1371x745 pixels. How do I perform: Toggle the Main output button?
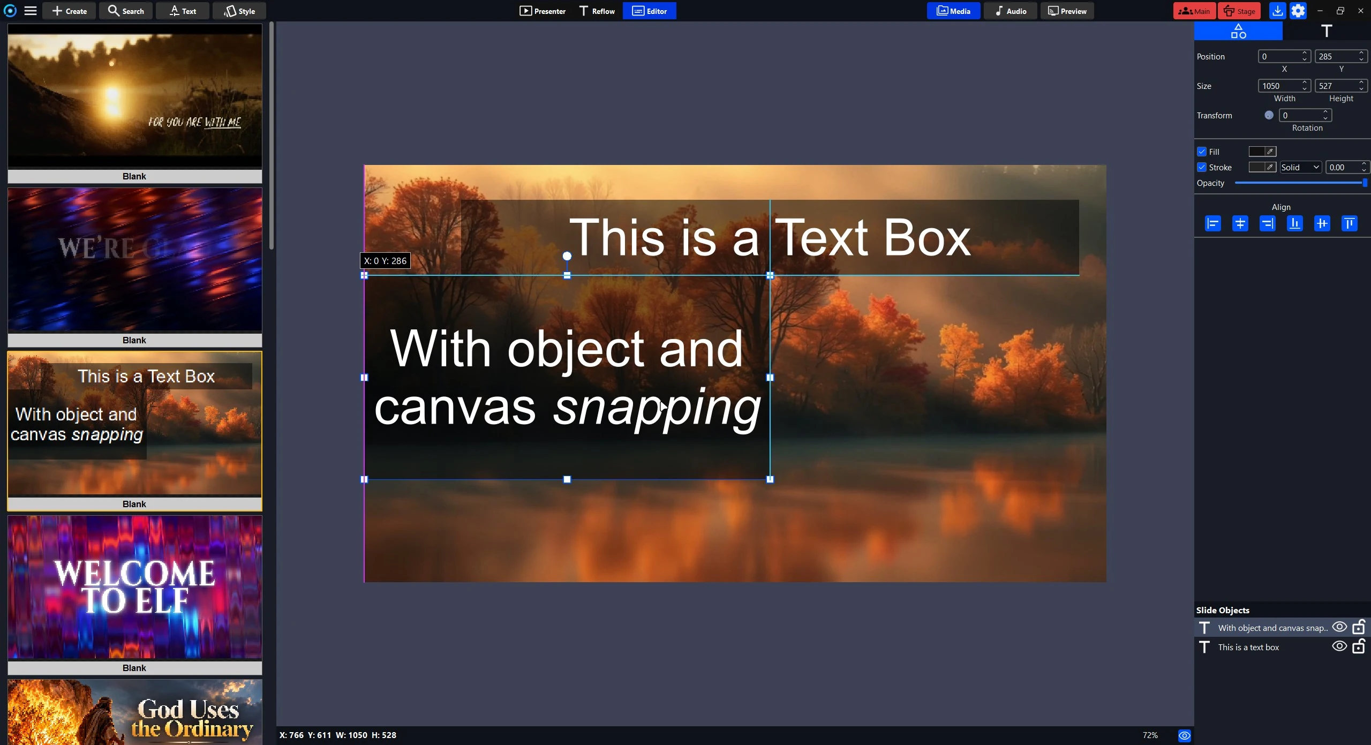click(x=1194, y=11)
